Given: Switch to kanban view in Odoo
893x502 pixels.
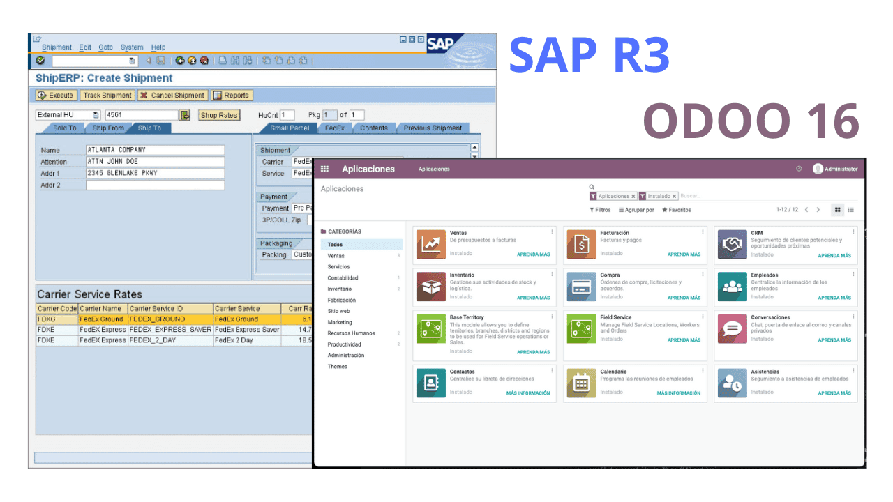Looking at the screenshot, I should pyautogui.click(x=838, y=209).
